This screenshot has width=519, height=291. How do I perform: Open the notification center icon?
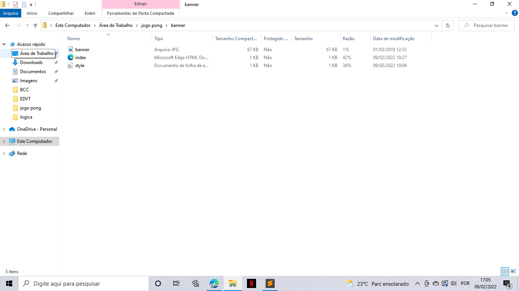click(x=507, y=283)
